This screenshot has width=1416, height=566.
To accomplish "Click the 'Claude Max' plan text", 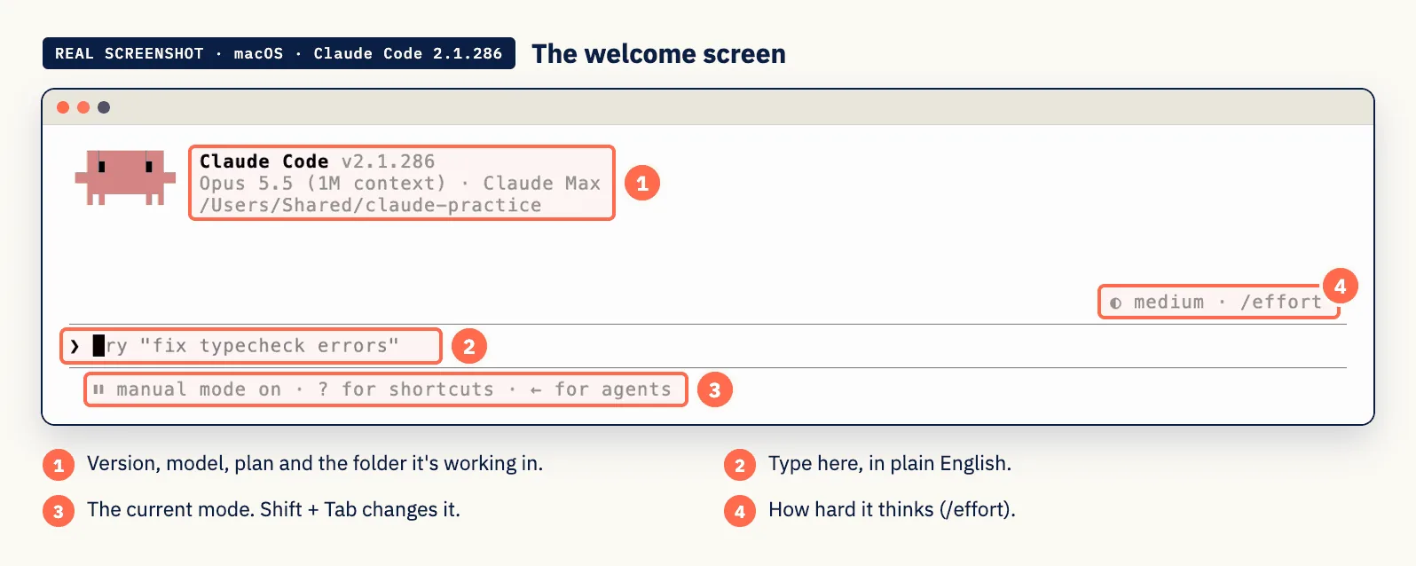I will (x=541, y=184).
